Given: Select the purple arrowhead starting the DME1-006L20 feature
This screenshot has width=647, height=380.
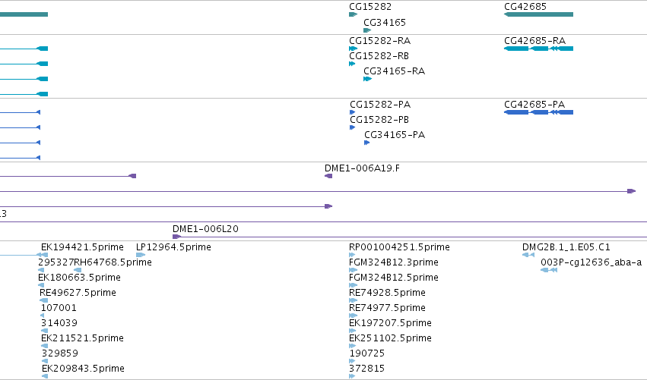Looking at the screenshot, I should pos(176,237).
